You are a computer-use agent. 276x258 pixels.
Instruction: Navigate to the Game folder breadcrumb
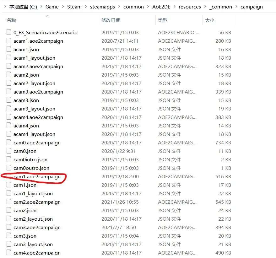[x=52, y=7]
